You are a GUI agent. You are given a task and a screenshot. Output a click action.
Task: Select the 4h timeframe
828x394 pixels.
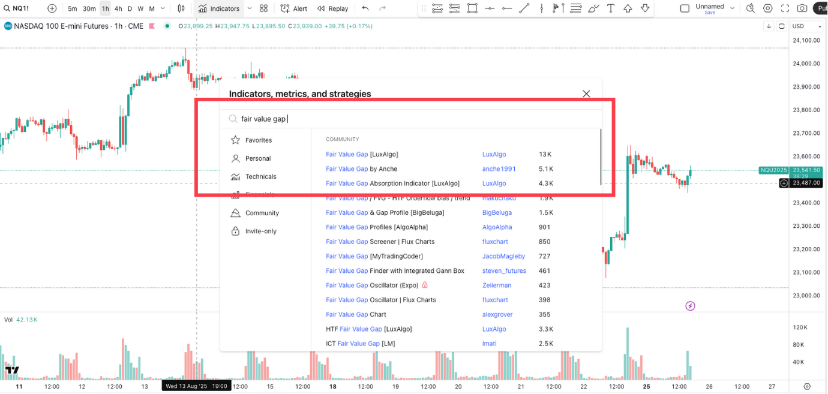[x=118, y=8]
